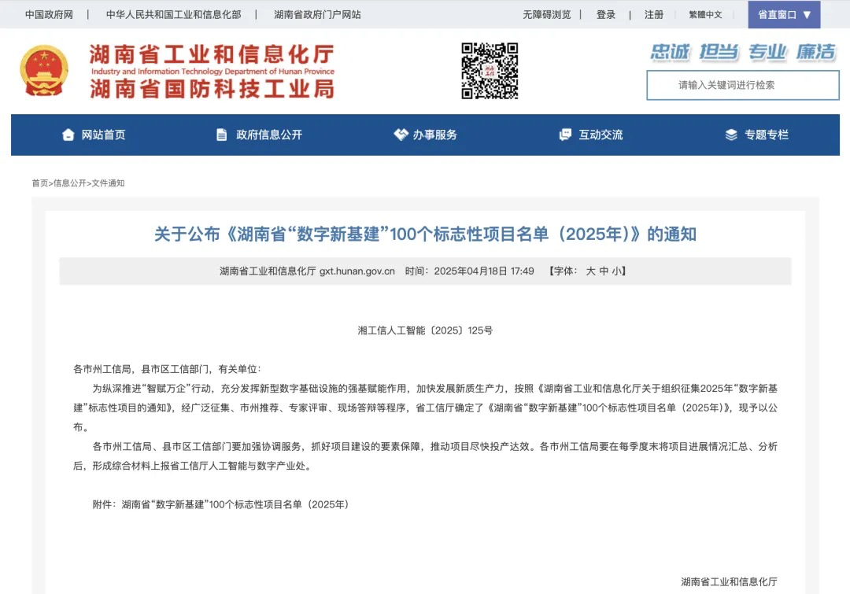Go to 文件通知 in breadcrumb
The width and height of the screenshot is (850, 594).
coord(108,183)
